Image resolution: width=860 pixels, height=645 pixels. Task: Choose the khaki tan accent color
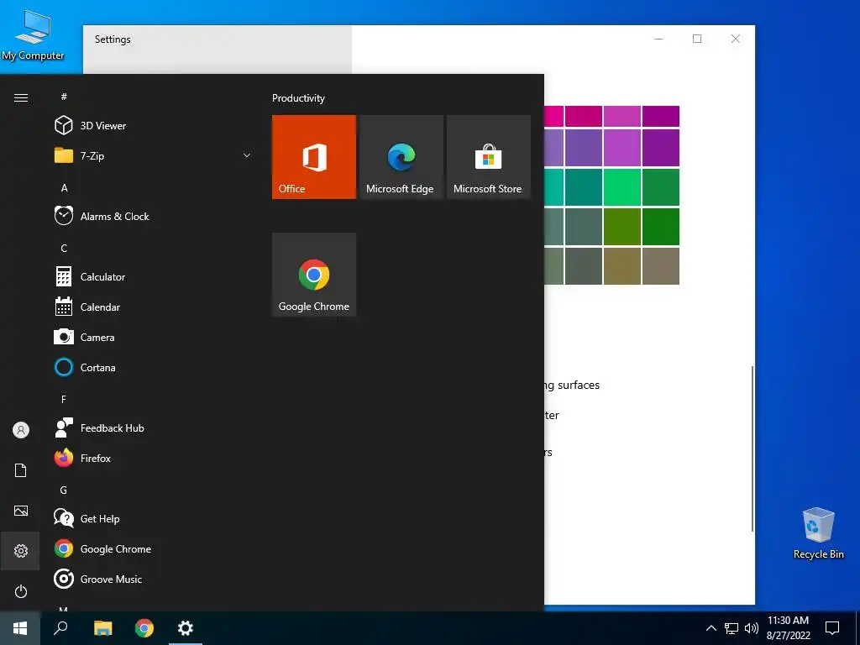coord(622,266)
